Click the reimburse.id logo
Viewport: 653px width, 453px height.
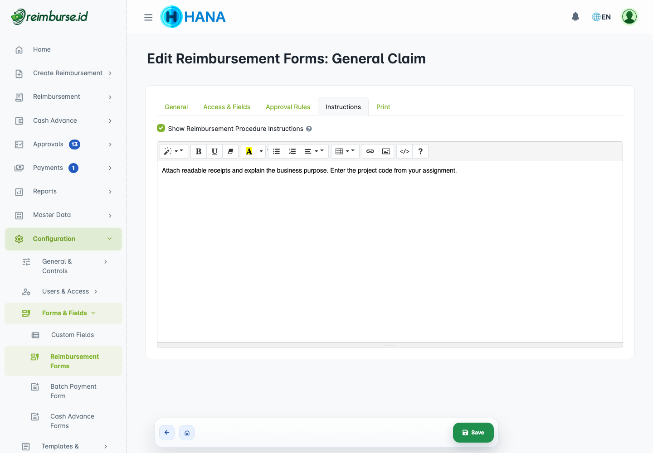49,17
